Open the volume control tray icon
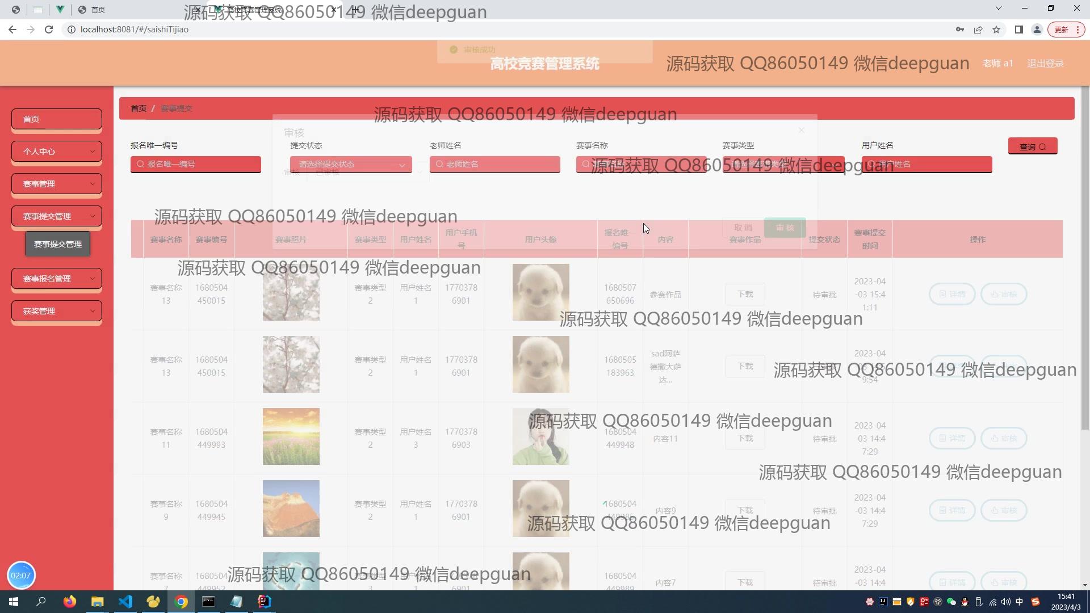The width and height of the screenshot is (1090, 613). pyautogui.click(x=1006, y=602)
